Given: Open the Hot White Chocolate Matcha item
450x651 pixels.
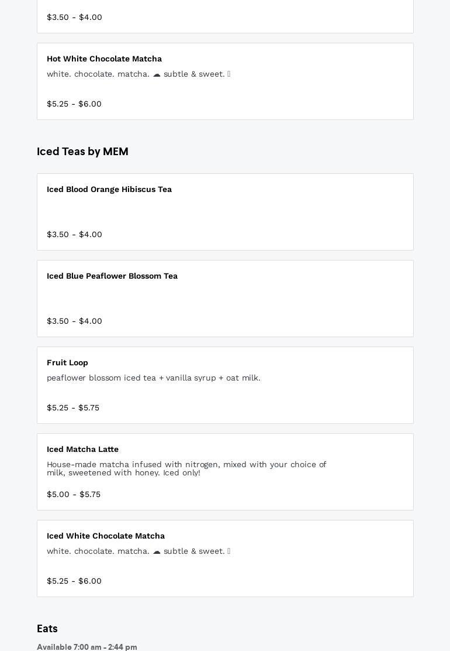Looking at the screenshot, I should (104, 59).
